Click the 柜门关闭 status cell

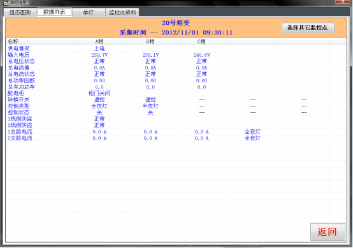pos(99,93)
